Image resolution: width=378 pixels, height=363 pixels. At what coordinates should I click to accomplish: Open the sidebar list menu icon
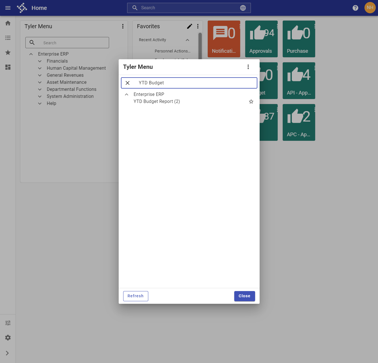pyautogui.click(x=8, y=38)
